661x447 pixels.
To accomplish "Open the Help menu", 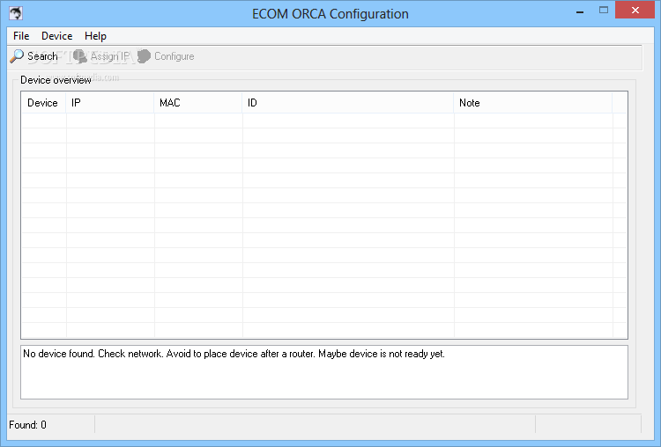I will pyautogui.click(x=95, y=36).
